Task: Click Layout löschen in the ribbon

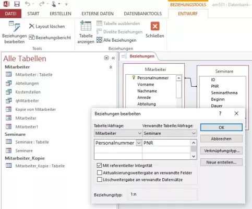Action: [47, 26]
